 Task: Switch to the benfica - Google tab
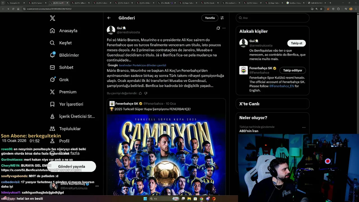pos(295,3)
